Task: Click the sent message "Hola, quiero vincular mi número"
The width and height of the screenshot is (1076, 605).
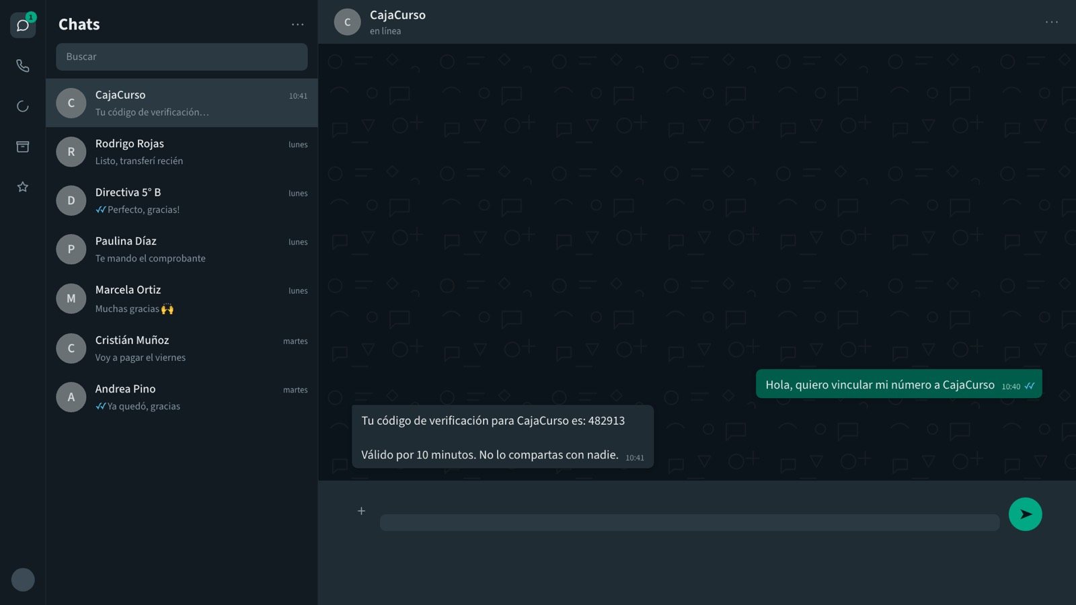Action: (x=899, y=384)
